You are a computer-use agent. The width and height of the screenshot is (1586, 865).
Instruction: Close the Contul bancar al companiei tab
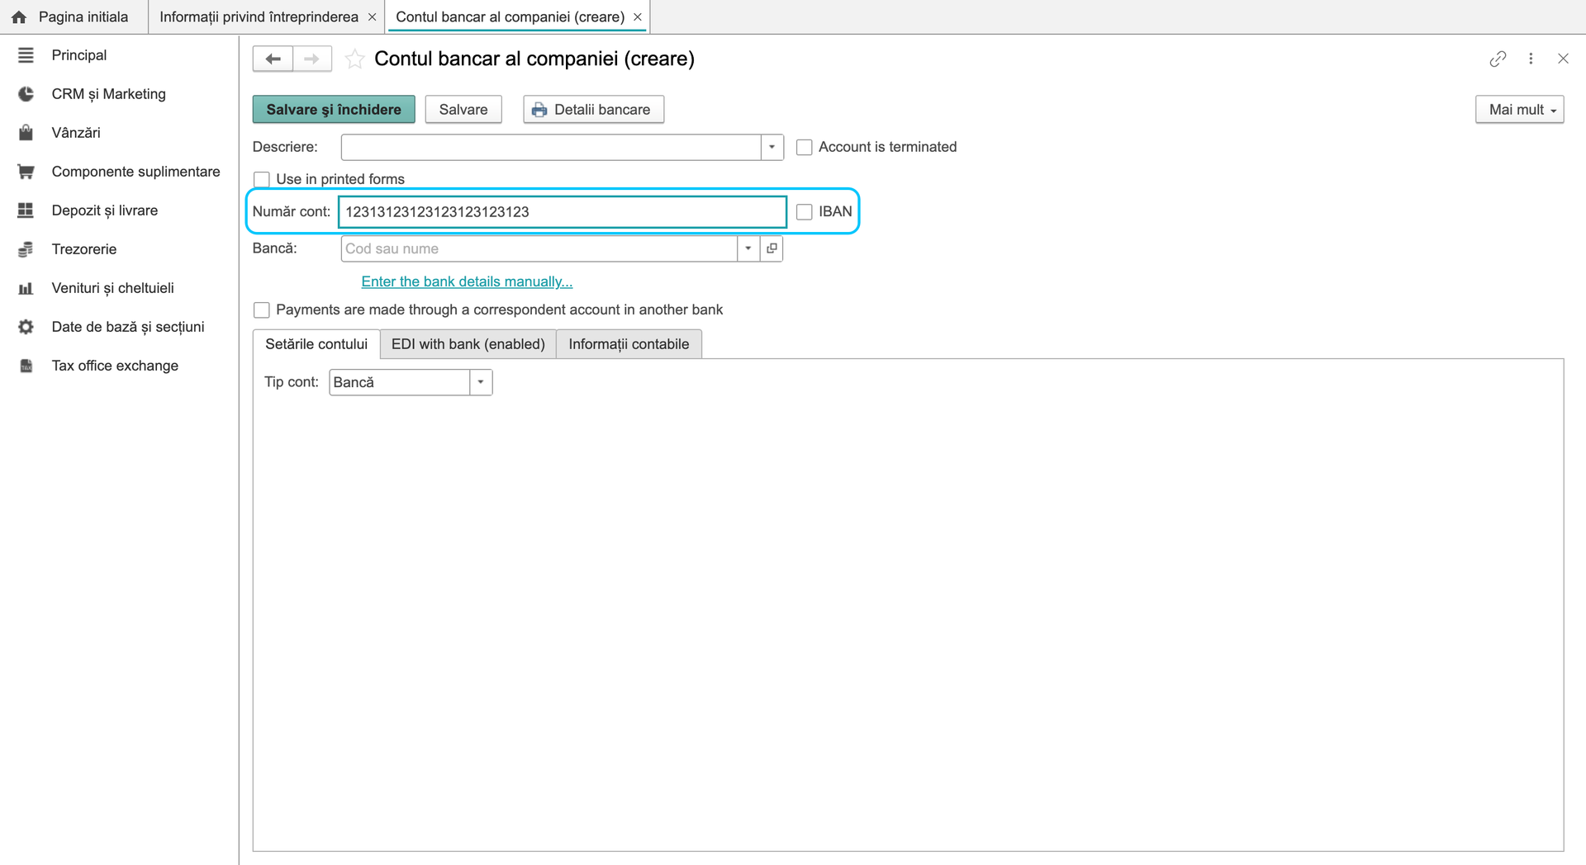pos(638,17)
